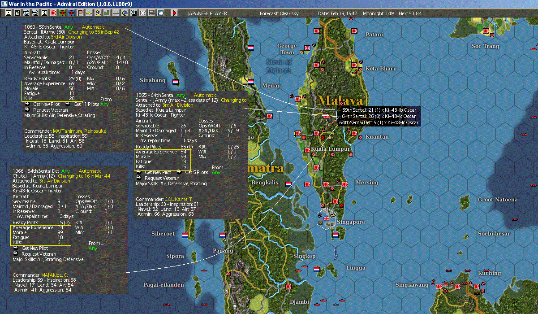
Task: Click the single yellow ship toolbar icon
Action: pos(90,13)
